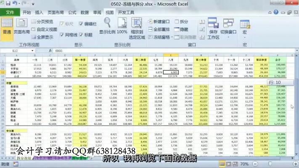Click the macro record icon in status bar
The width and height of the screenshot is (299, 168).
pos(16,164)
